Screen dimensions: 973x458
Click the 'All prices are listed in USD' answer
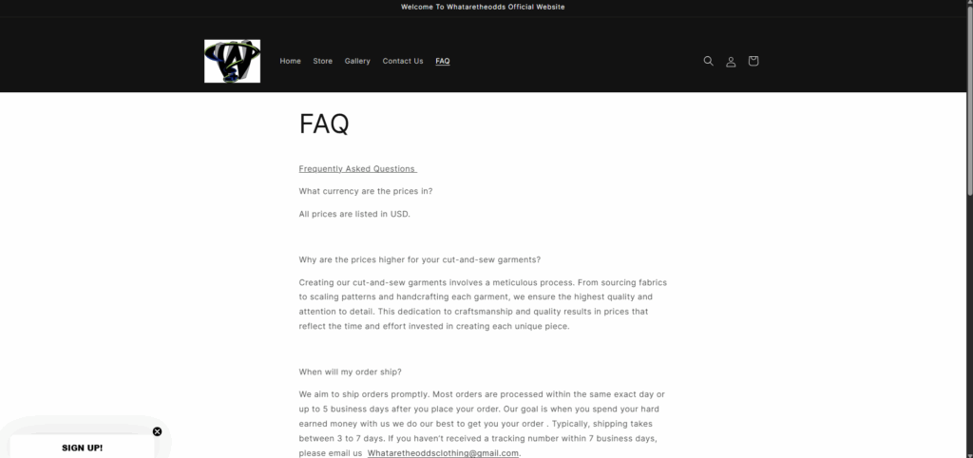[x=354, y=214]
